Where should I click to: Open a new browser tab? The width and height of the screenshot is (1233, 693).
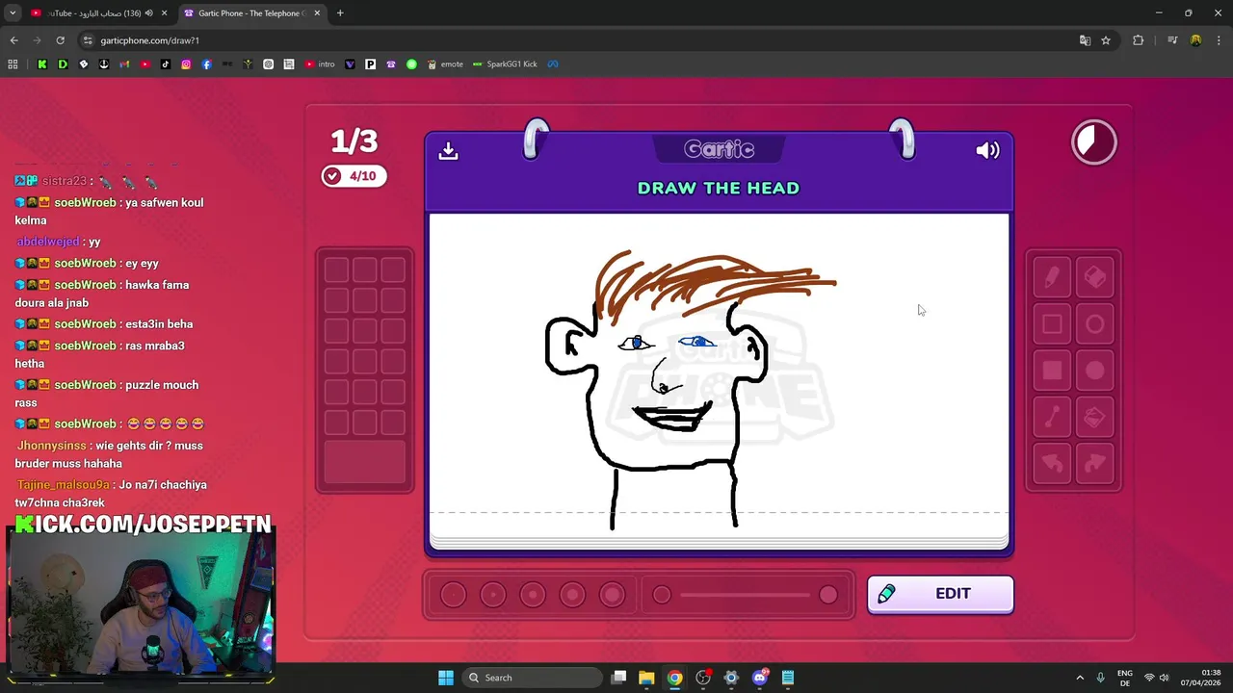pos(340,13)
